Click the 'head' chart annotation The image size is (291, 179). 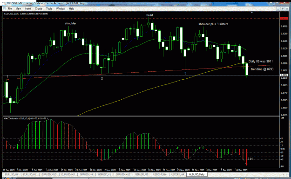149,15
